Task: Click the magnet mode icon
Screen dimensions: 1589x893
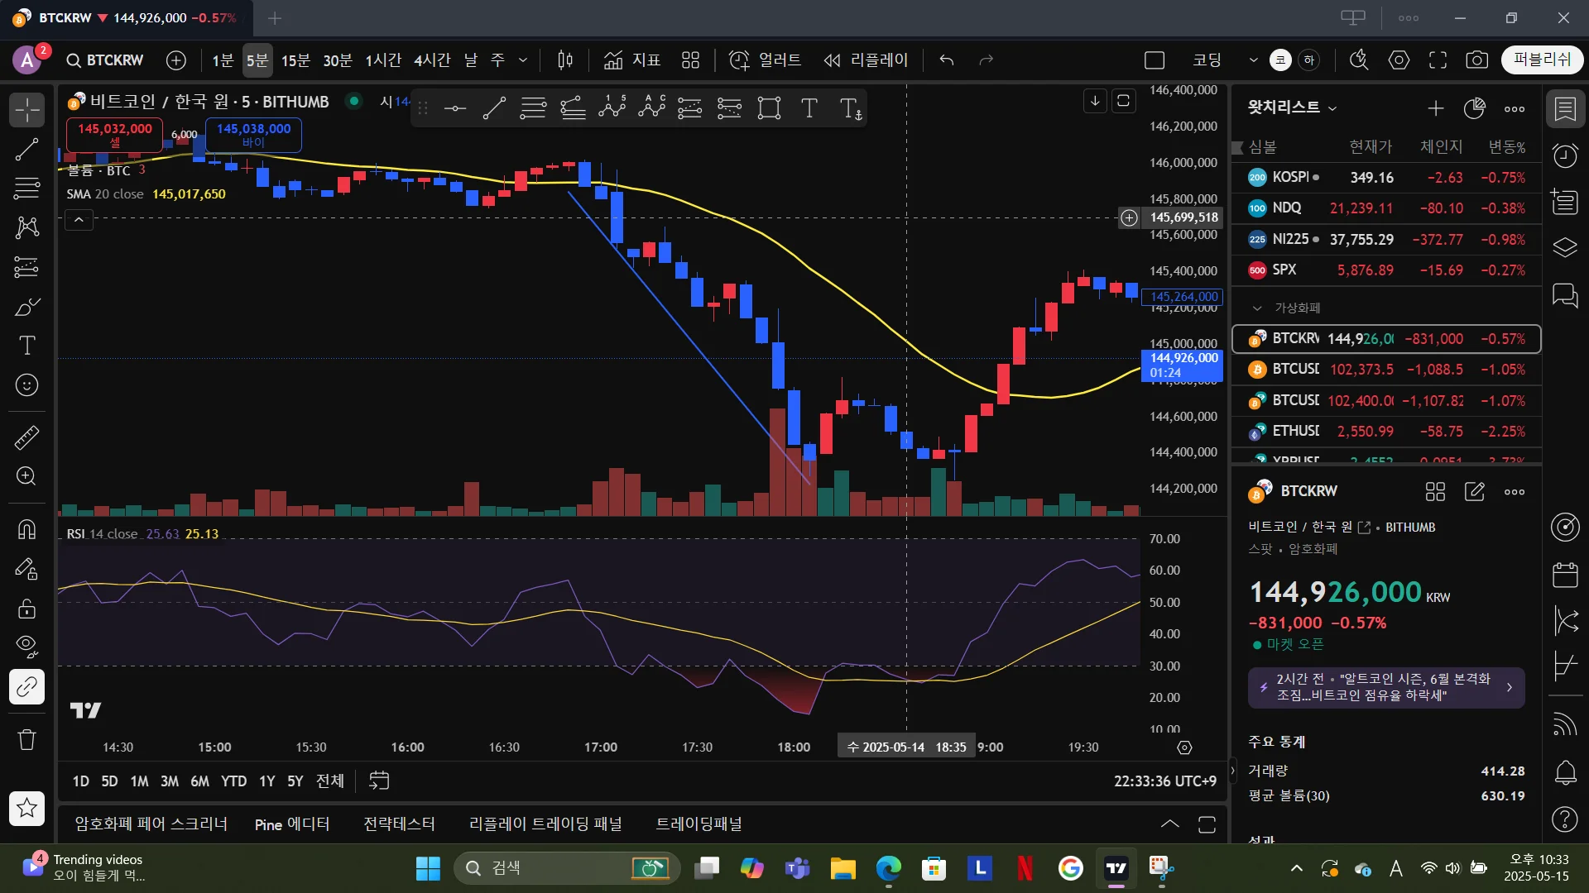Action: [26, 529]
